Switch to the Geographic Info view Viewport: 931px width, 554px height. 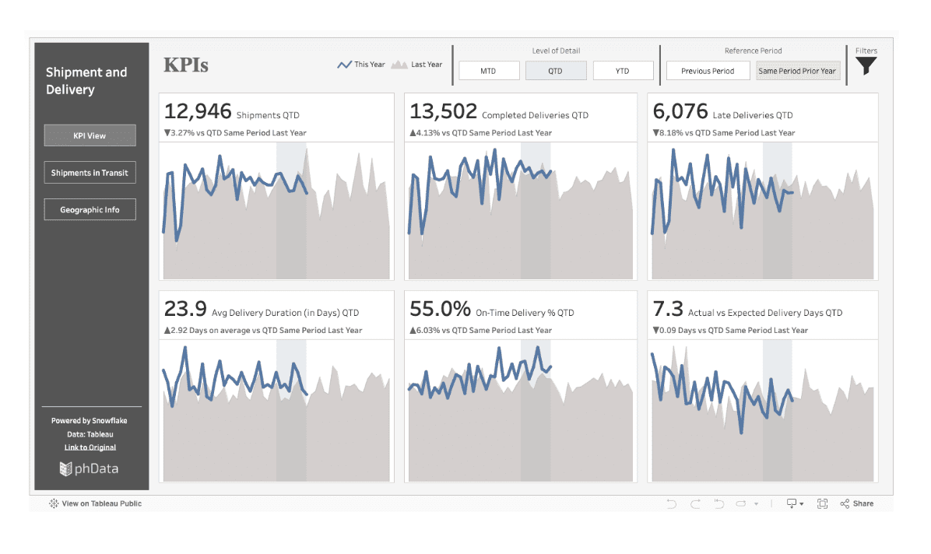click(90, 210)
